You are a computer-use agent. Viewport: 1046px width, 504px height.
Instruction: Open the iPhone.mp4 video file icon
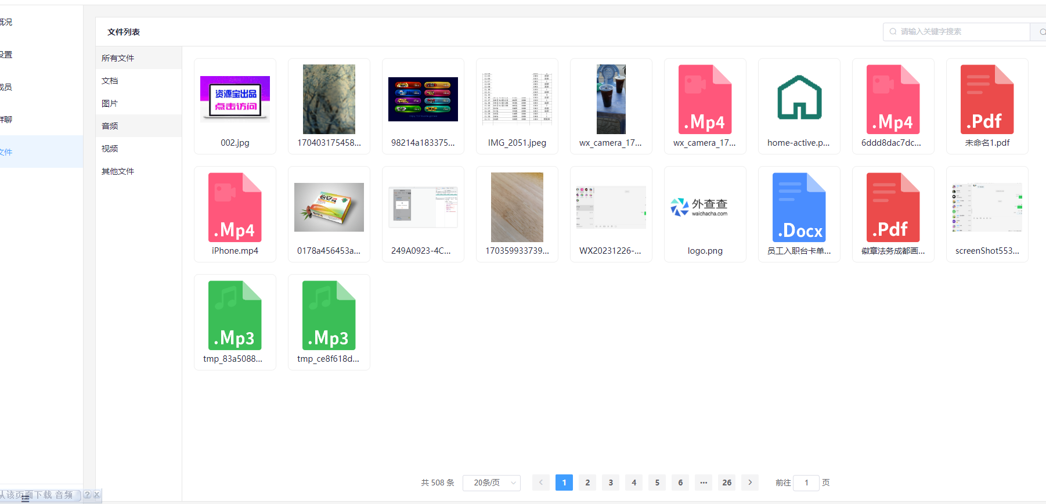pos(235,207)
